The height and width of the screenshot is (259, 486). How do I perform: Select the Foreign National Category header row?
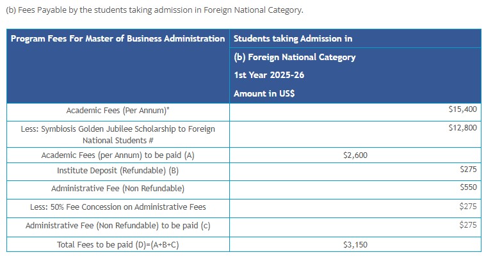point(295,57)
